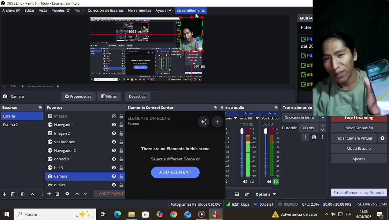Add a new scene with the plus icon
389x220 pixels.
point(5,194)
